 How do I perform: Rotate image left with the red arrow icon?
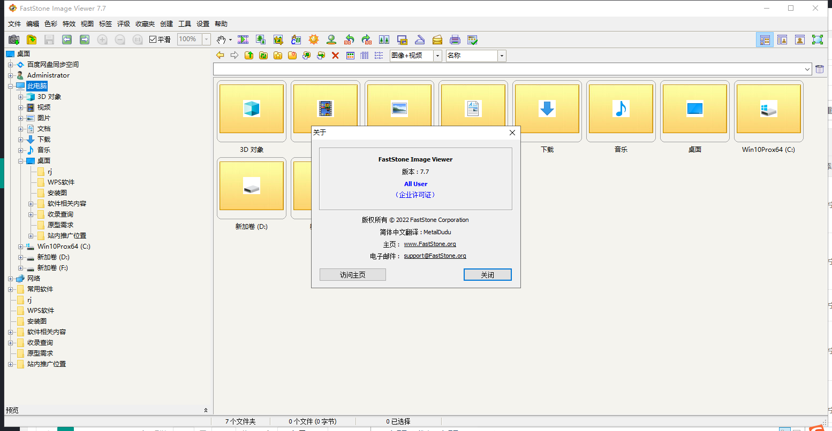[349, 39]
